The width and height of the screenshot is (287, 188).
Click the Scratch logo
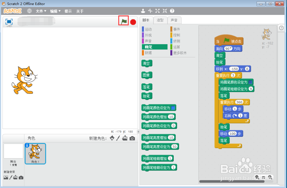13,11
